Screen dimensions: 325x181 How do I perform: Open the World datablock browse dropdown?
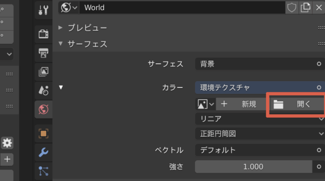click(x=69, y=8)
